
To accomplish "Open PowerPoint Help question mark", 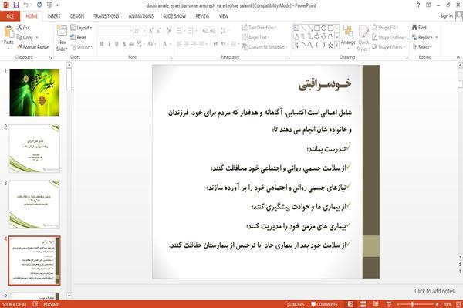I will pos(418,5).
